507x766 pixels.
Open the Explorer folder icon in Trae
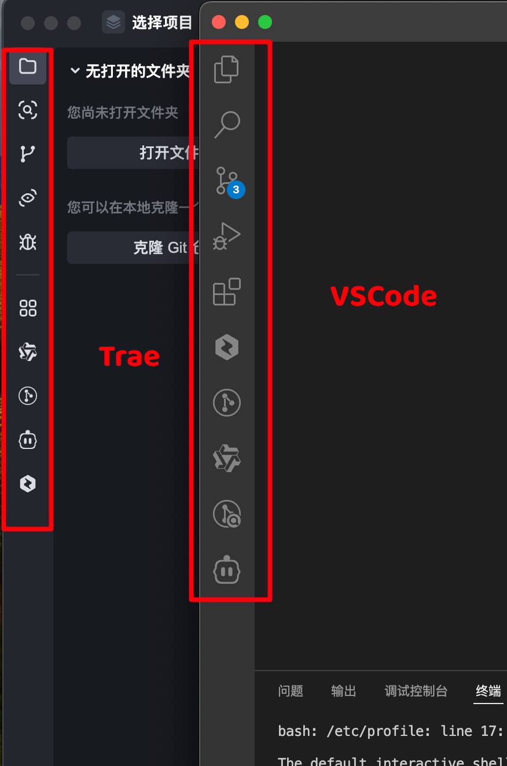click(x=28, y=66)
